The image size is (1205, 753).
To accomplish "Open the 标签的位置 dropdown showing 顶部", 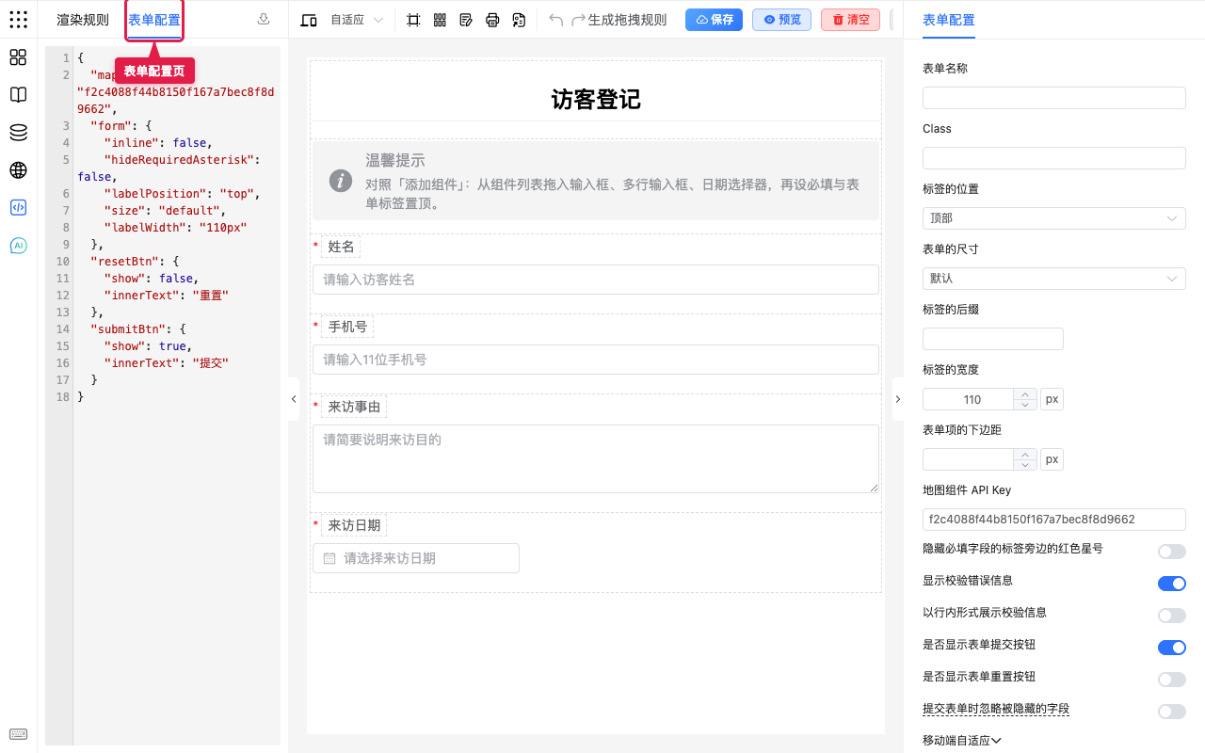I will (x=1054, y=218).
